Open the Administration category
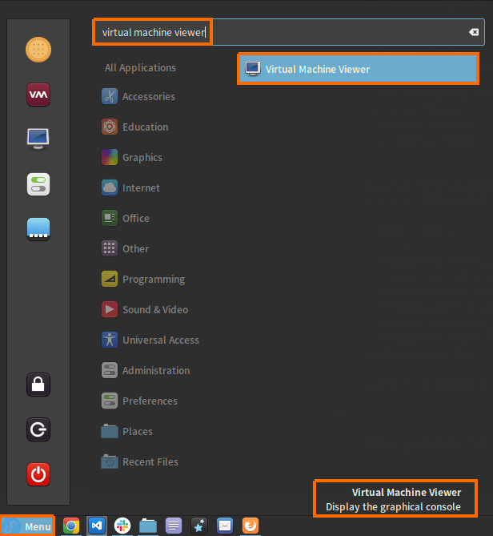The image size is (493, 536). coord(146,370)
